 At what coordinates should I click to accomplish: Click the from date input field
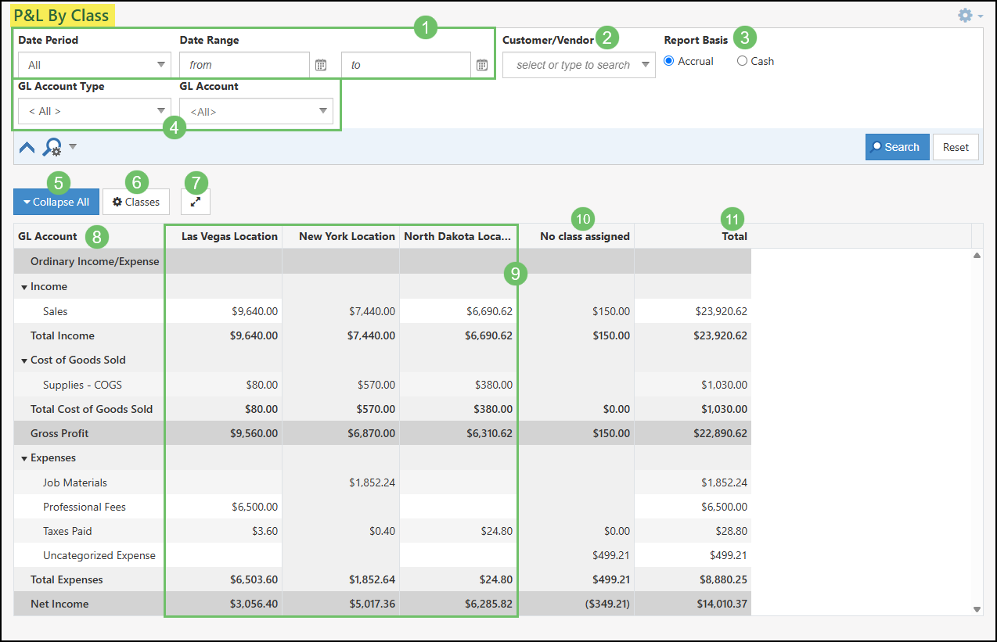245,65
